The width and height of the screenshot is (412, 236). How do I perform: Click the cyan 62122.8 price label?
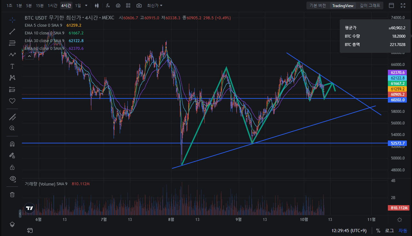point(398,78)
